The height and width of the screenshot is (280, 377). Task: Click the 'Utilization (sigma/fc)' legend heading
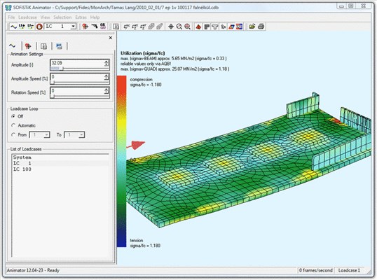click(x=142, y=53)
